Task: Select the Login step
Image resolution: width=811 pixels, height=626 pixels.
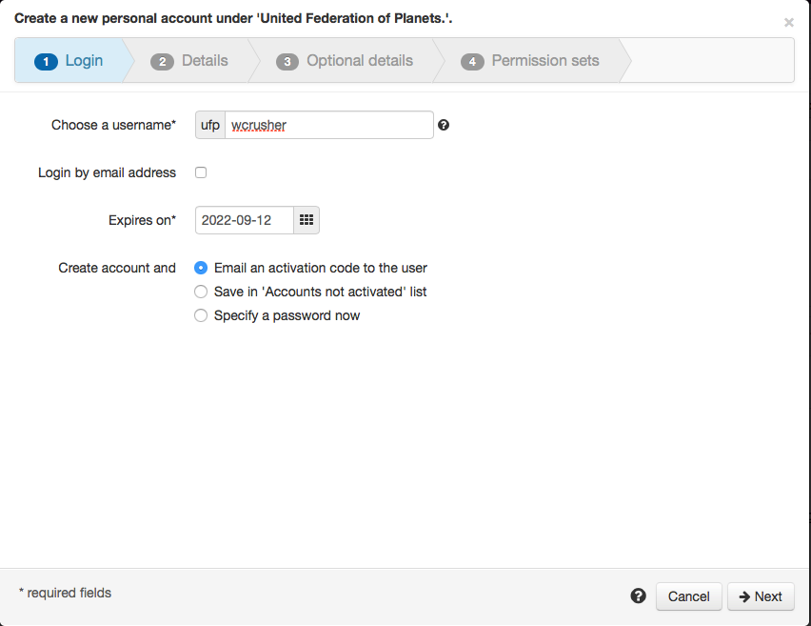Action: [x=81, y=60]
